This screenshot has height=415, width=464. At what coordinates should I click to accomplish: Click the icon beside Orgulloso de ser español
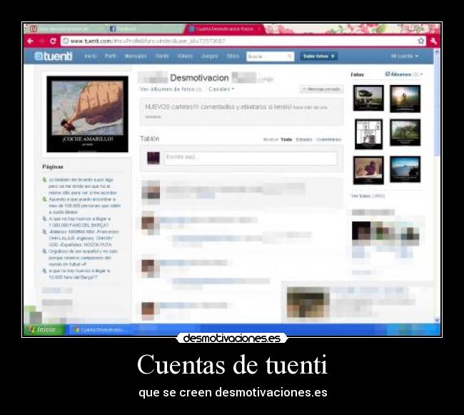[x=44, y=251]
